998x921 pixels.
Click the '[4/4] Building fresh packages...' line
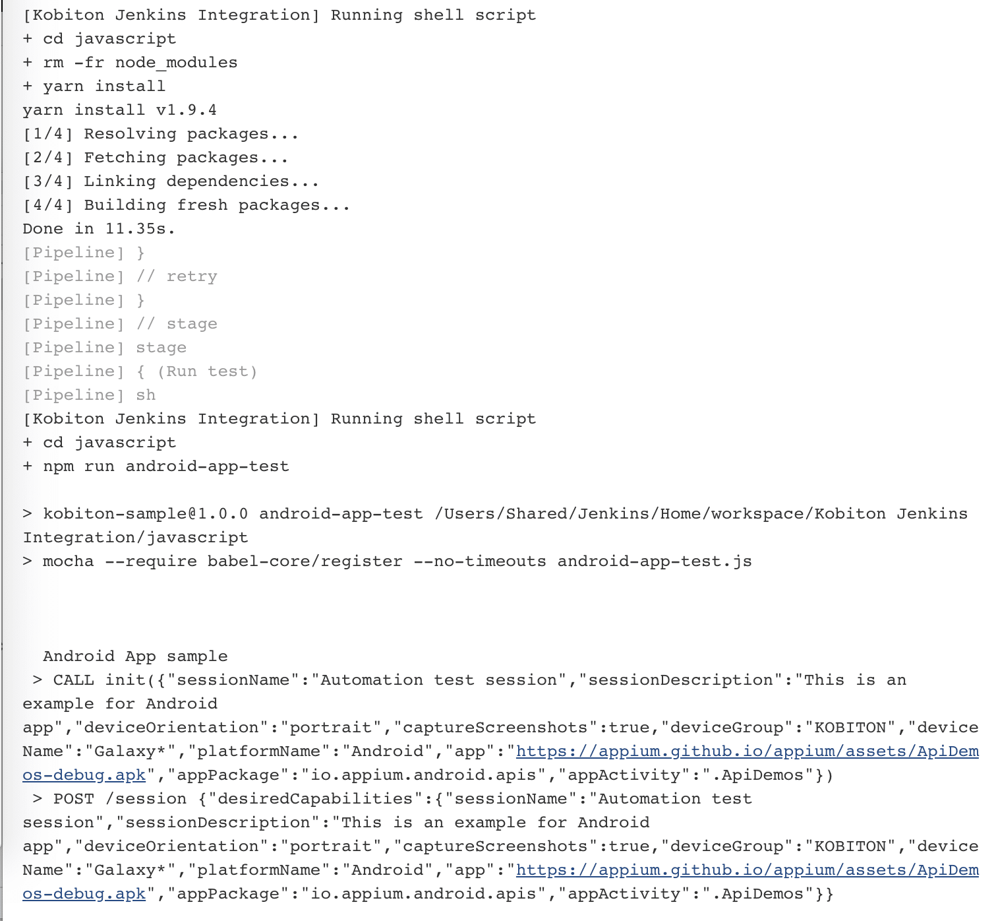click(x=187, y=205)
